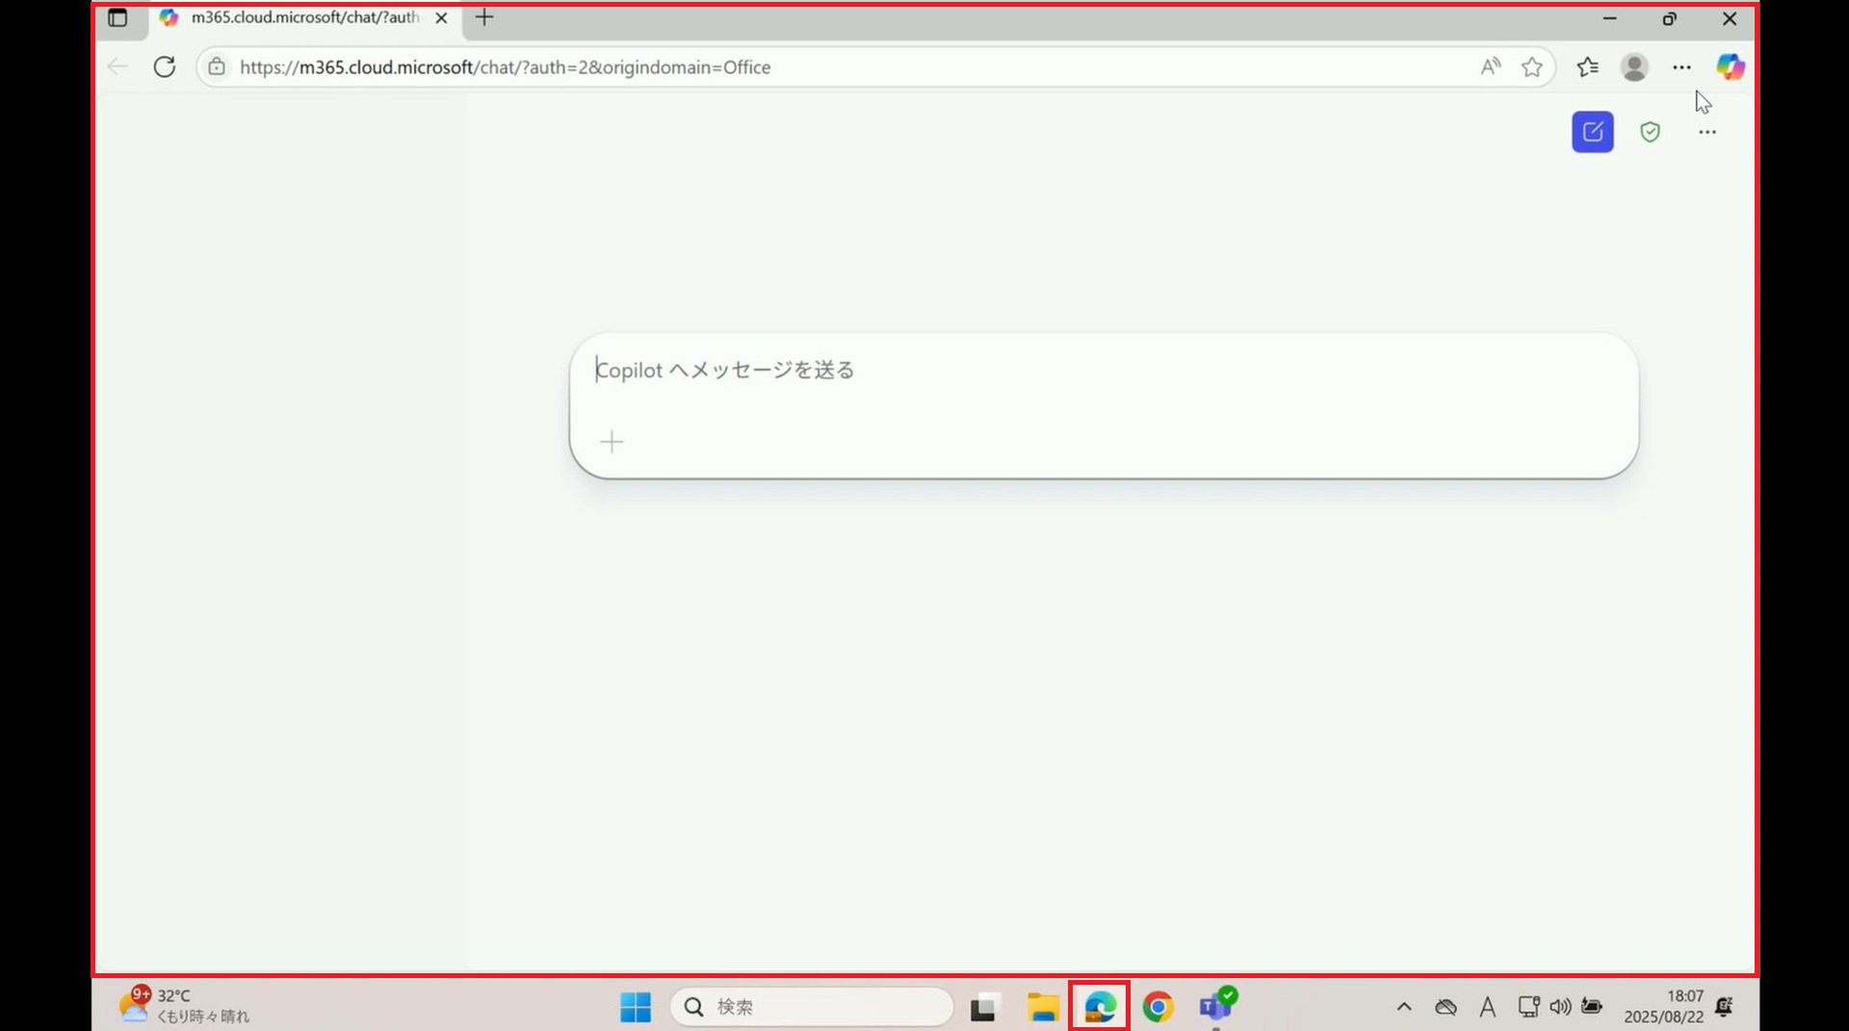
Task: Open Copilot page more options menu
Action: tap(1706, 132)
